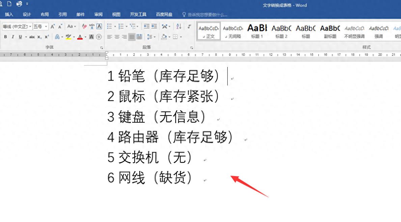Toggle character shading button

pyautogui.click(x=91, y=37)
